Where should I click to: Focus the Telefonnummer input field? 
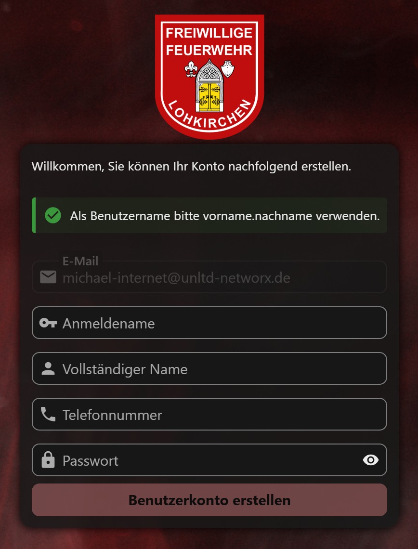tap(209, 414)
